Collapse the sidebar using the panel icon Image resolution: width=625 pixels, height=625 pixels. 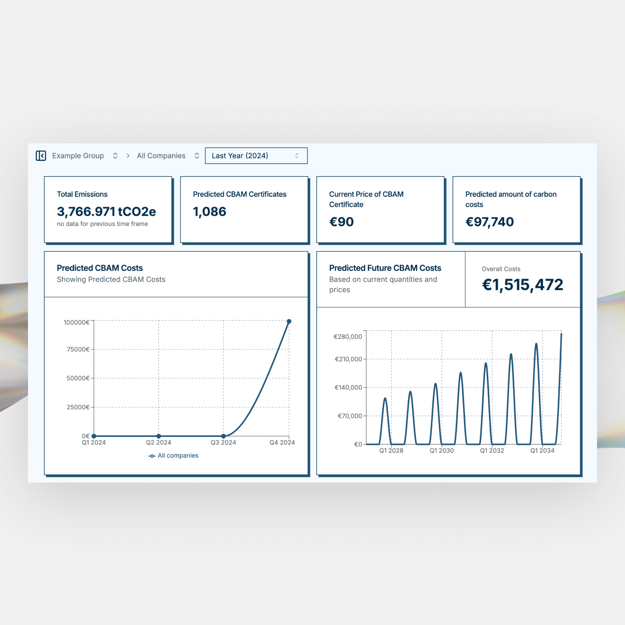[41, 156]
